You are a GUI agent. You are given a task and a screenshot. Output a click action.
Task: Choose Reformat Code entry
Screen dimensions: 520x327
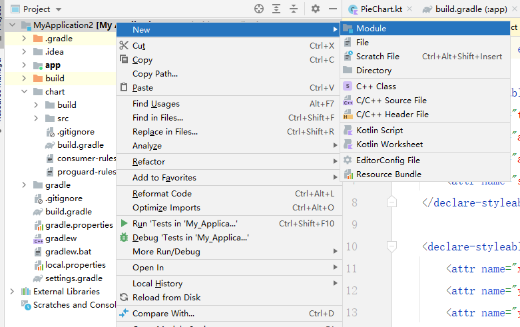[228, 194]
